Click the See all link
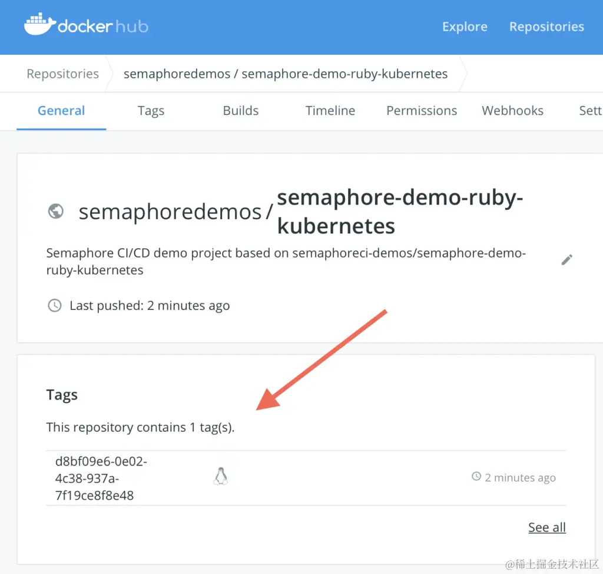This screenshot has height=574, width=603. pyautogui.click(x=546, y=527)
